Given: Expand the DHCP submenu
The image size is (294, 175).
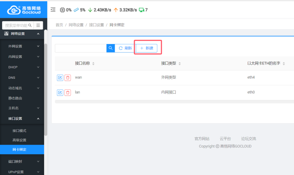Looking at the screenshot, I should tap(38, 67).
